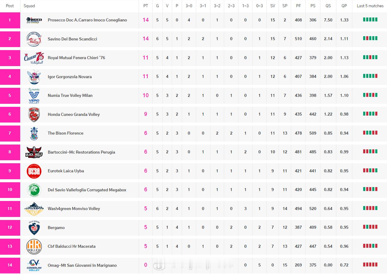This screenshot has width=387, height=274.
Task: Select the 3-0 column header
Action: point(189,6)
